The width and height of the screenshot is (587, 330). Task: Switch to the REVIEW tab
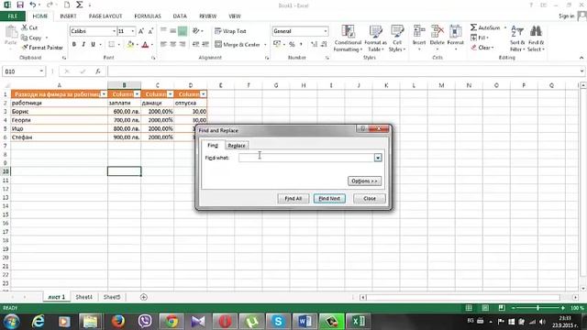[207, 16]
